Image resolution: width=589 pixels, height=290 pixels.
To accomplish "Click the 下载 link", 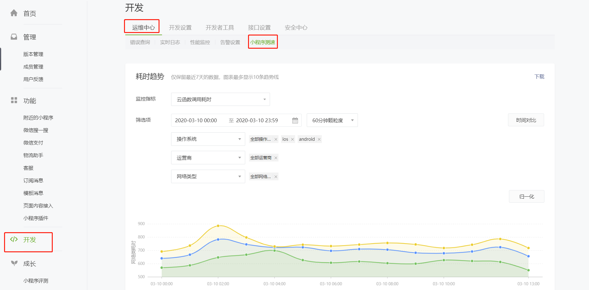I will pos(539,77).
